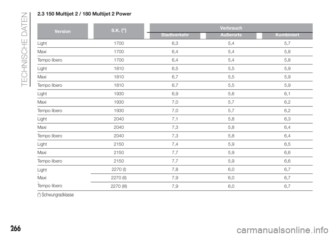
Task: Click Stadtverkehr value 6,5 for Light 1810
Action: [175, 69]
